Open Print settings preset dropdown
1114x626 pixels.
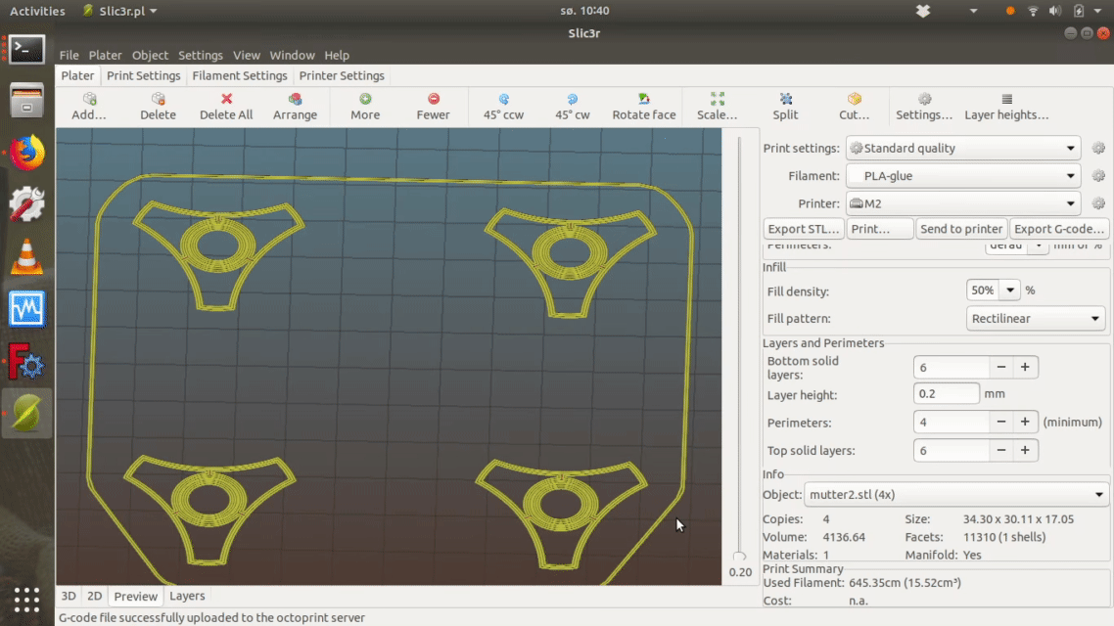pyautogui.click(x=962, y=148)
